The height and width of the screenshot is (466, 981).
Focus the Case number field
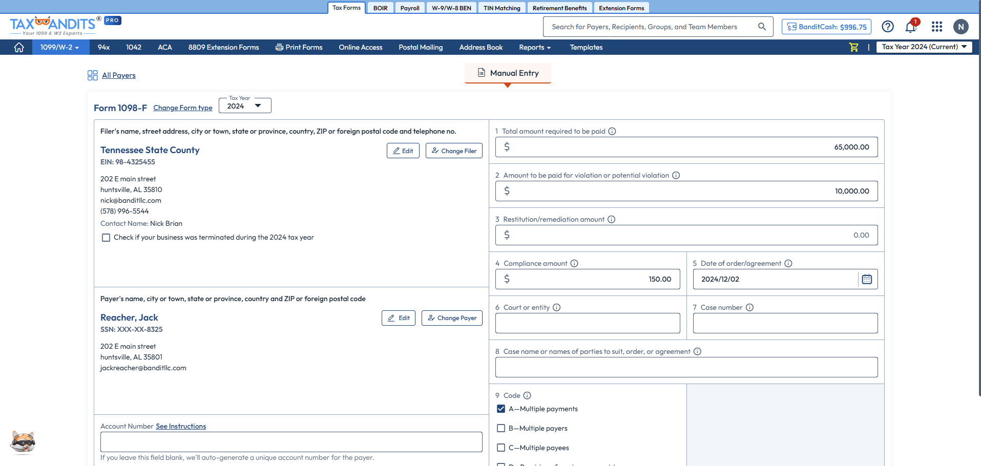coord(785,323)
